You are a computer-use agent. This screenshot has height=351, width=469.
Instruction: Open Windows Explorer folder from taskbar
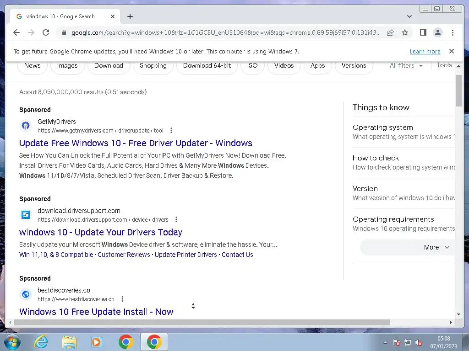(x=69, y=342)
